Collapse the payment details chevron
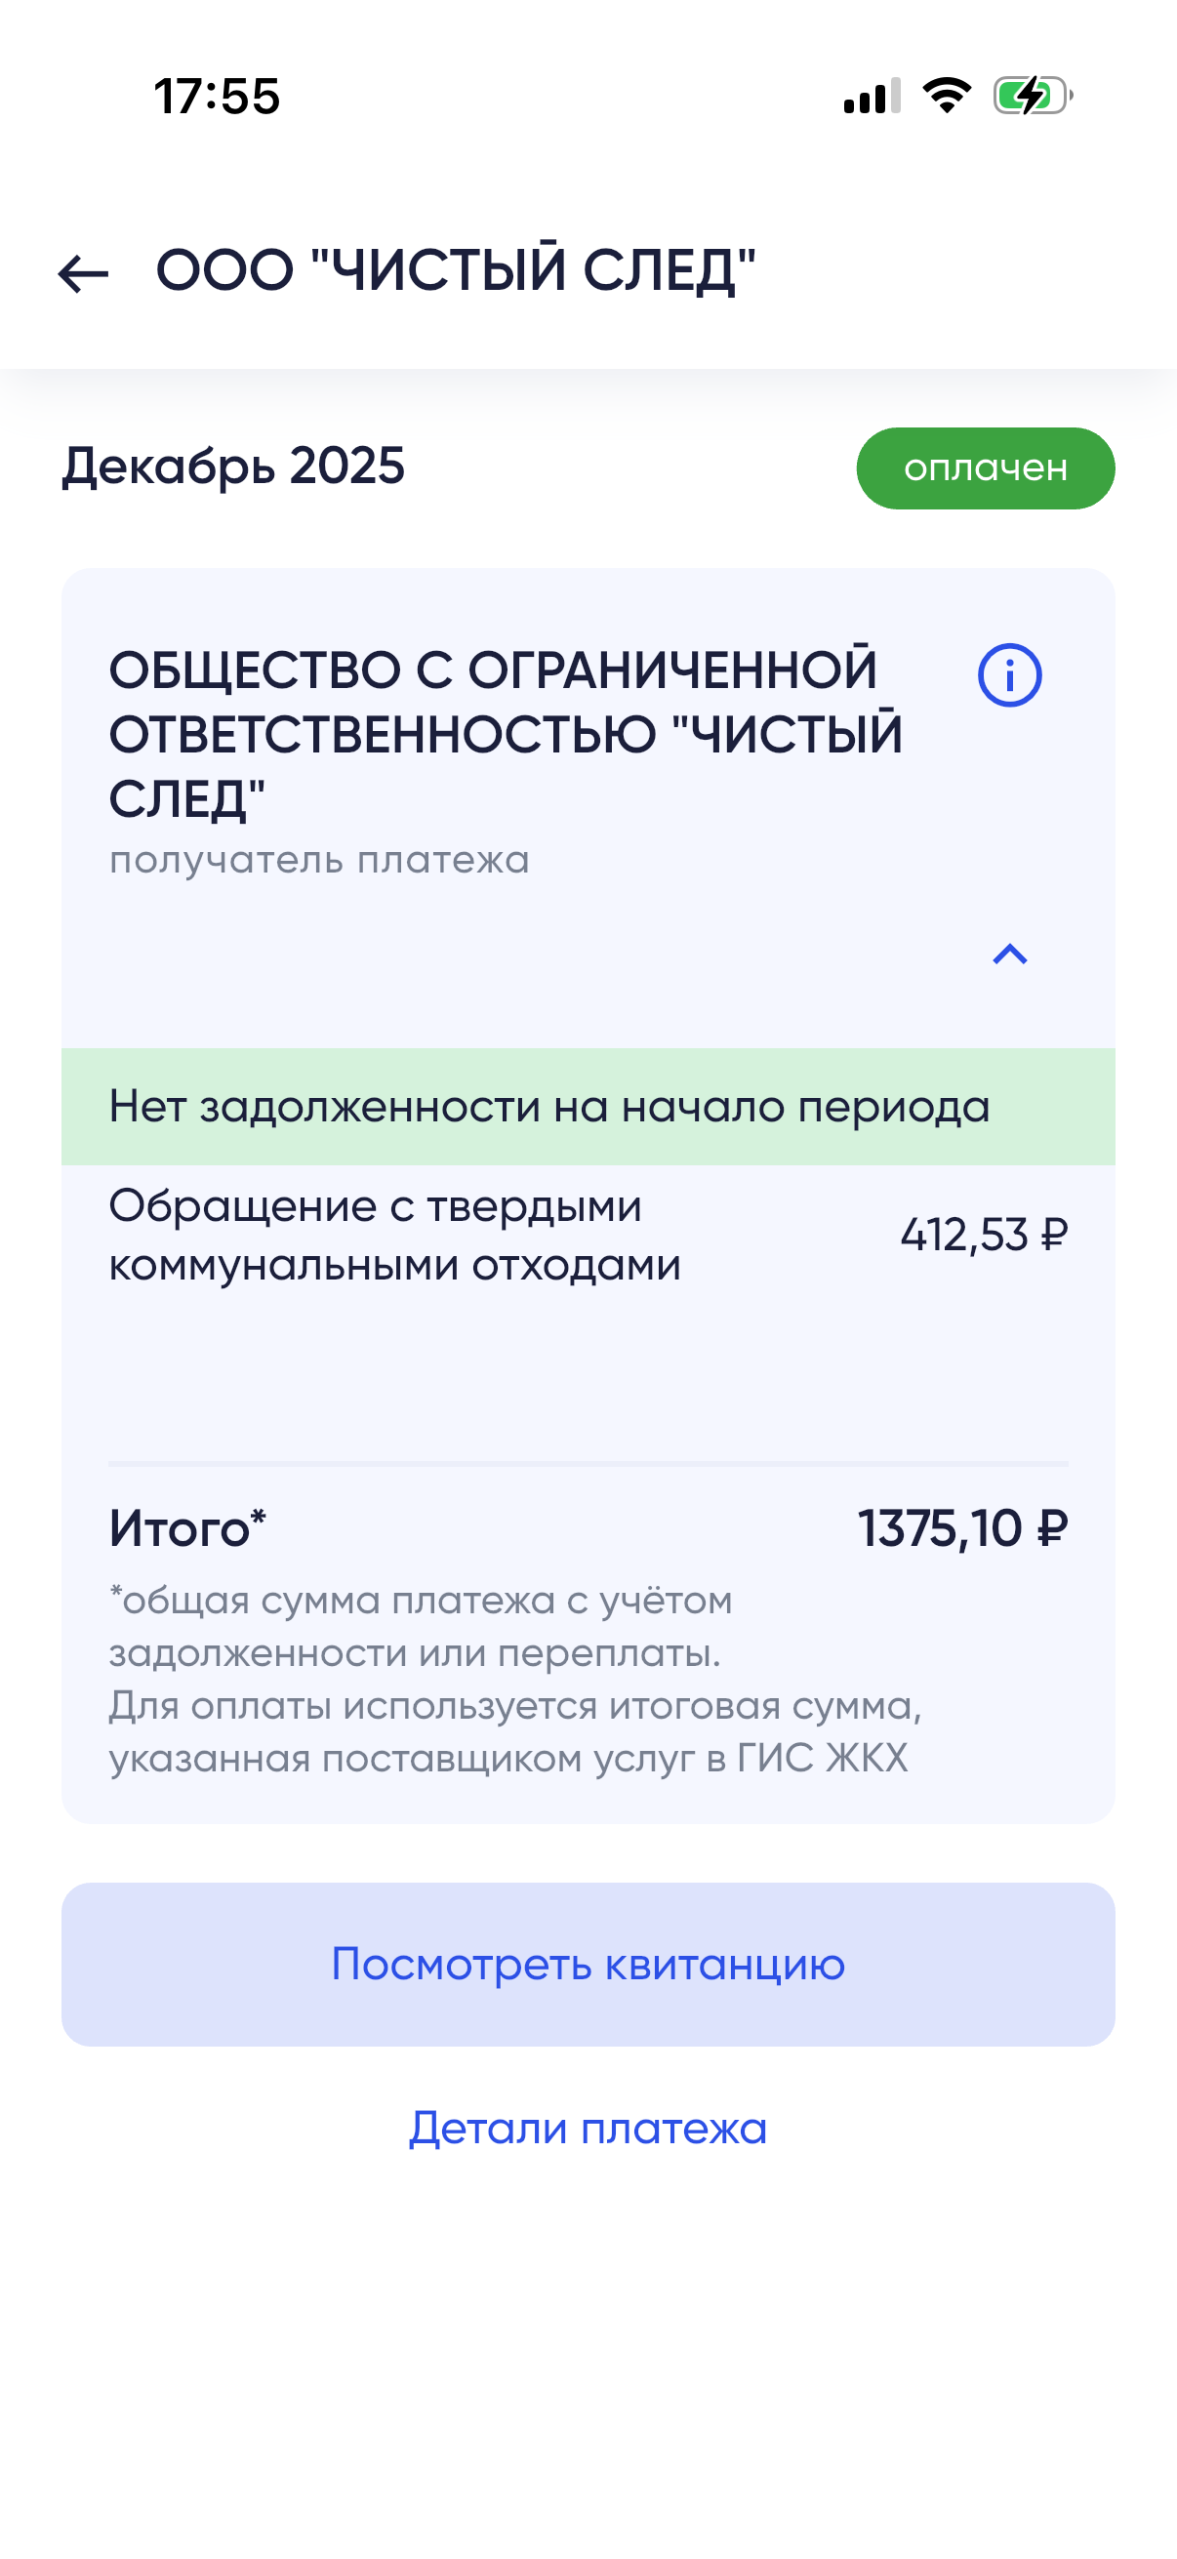This screenshot has height=2559, width=1177. click(1009, 955)
